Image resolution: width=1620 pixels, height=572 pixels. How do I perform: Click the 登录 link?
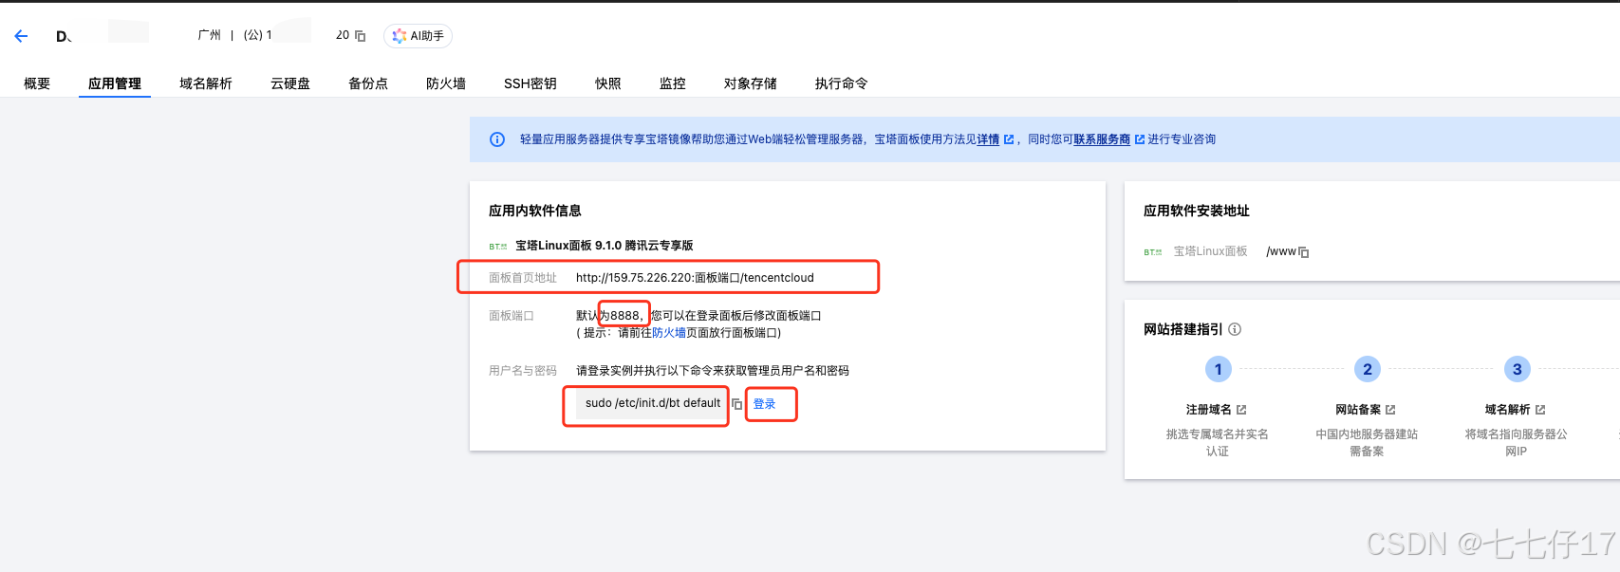764,404
